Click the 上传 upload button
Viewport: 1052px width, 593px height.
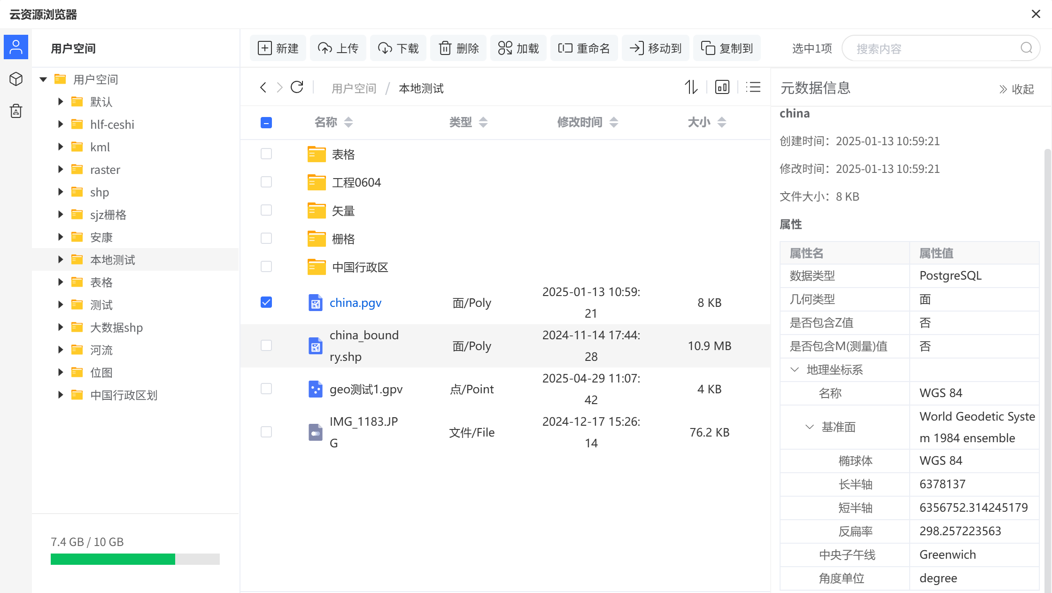pyautogui.click(x=338, y=48)
